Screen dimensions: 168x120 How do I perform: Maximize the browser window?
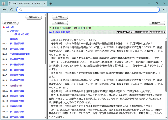[x=157, y=3]
